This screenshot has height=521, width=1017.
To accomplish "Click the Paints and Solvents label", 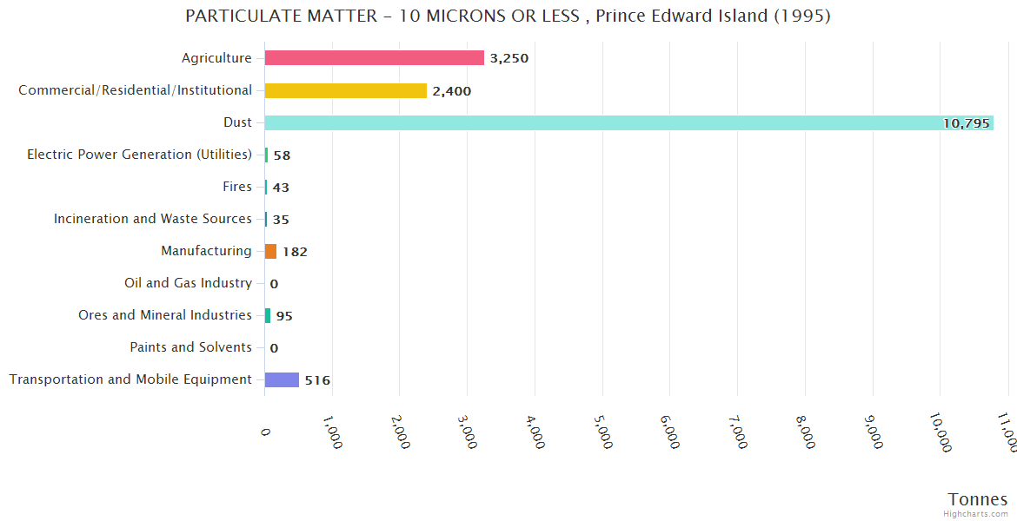I will coord(190,347).
